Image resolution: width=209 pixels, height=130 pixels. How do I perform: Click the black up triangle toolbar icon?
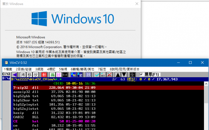coord(118,75)
